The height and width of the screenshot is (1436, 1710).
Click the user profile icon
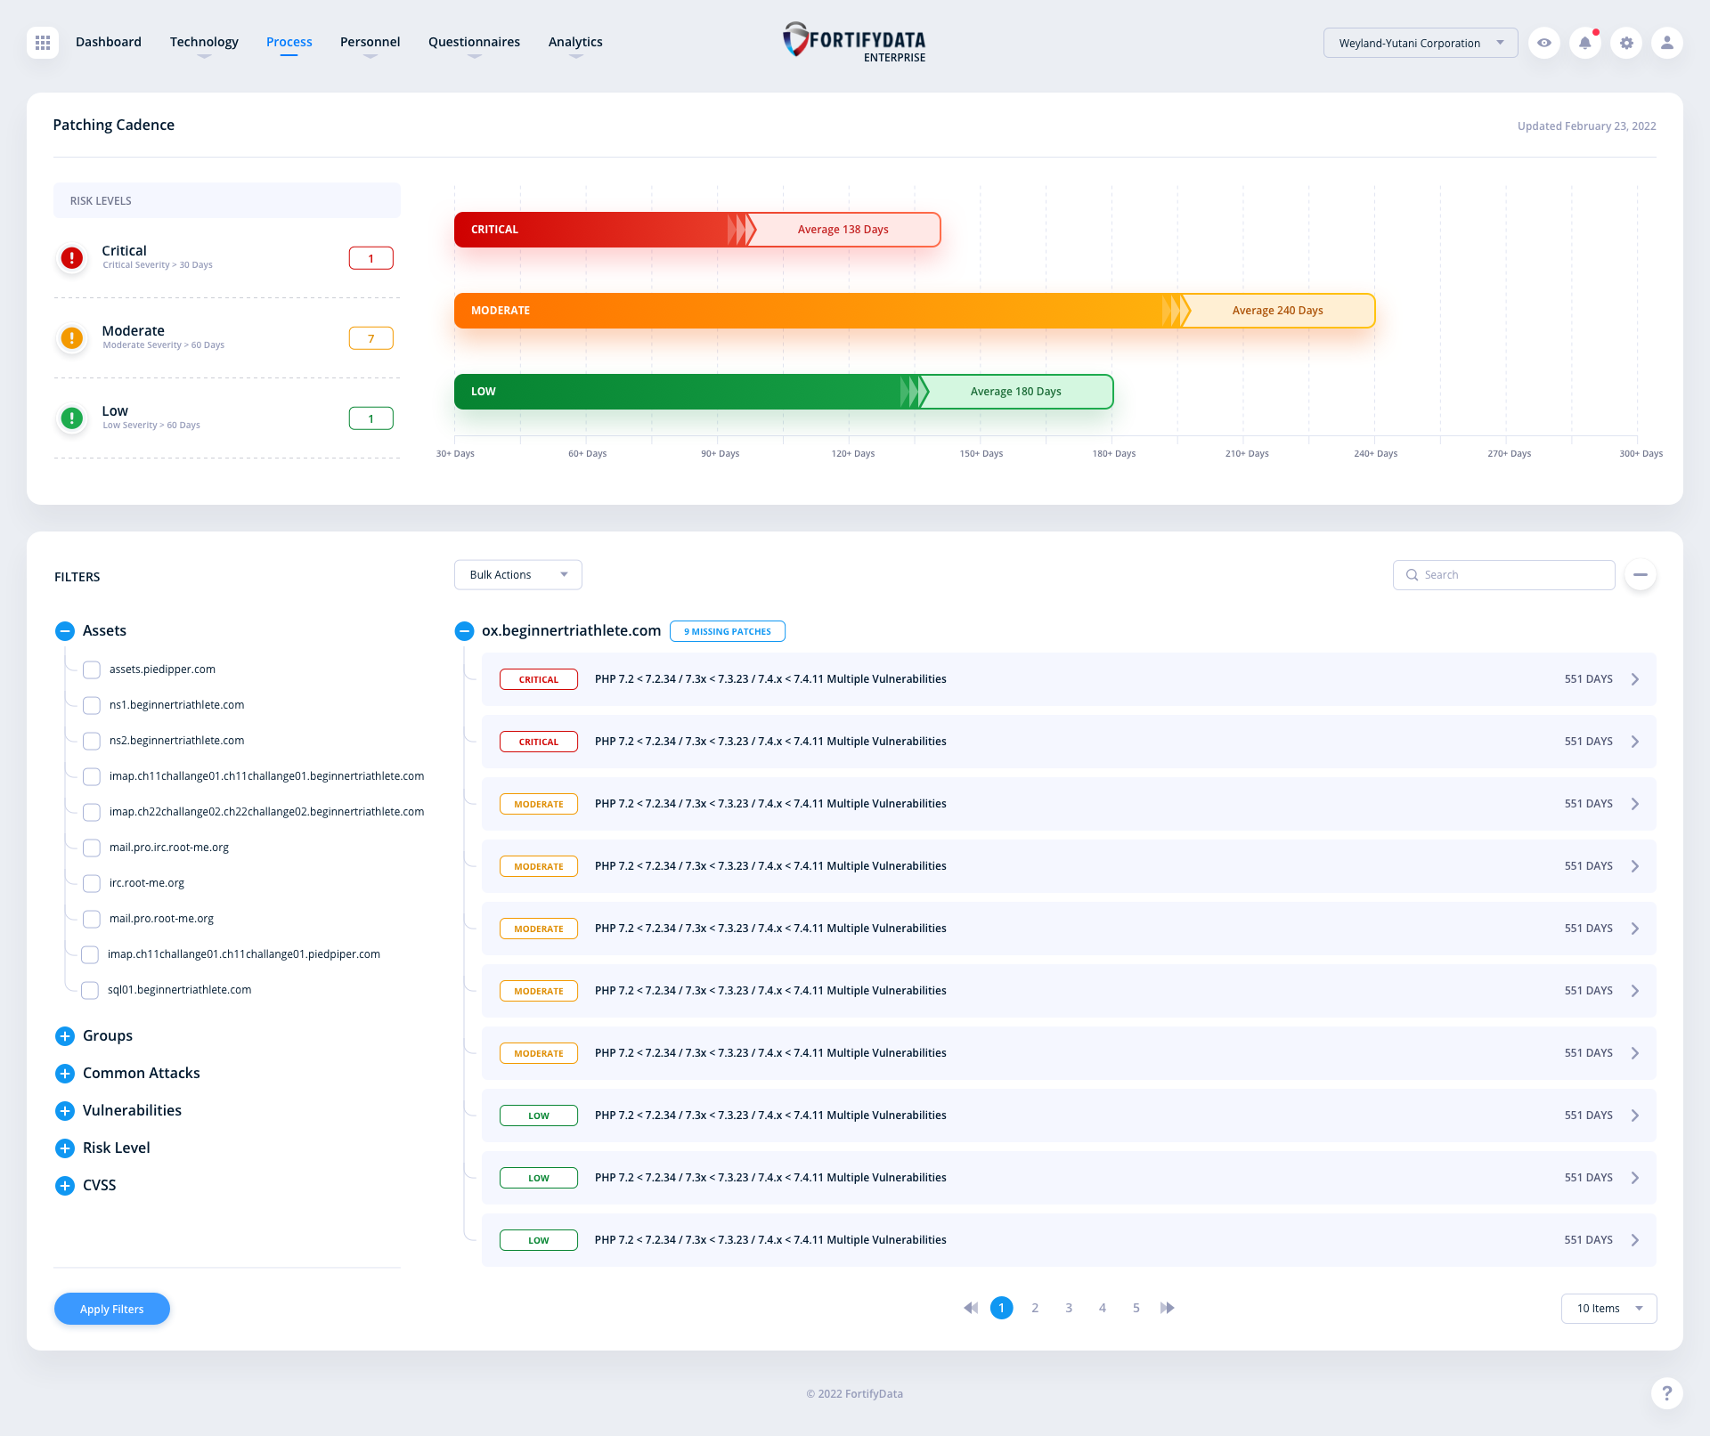[x=1666, y=43]
